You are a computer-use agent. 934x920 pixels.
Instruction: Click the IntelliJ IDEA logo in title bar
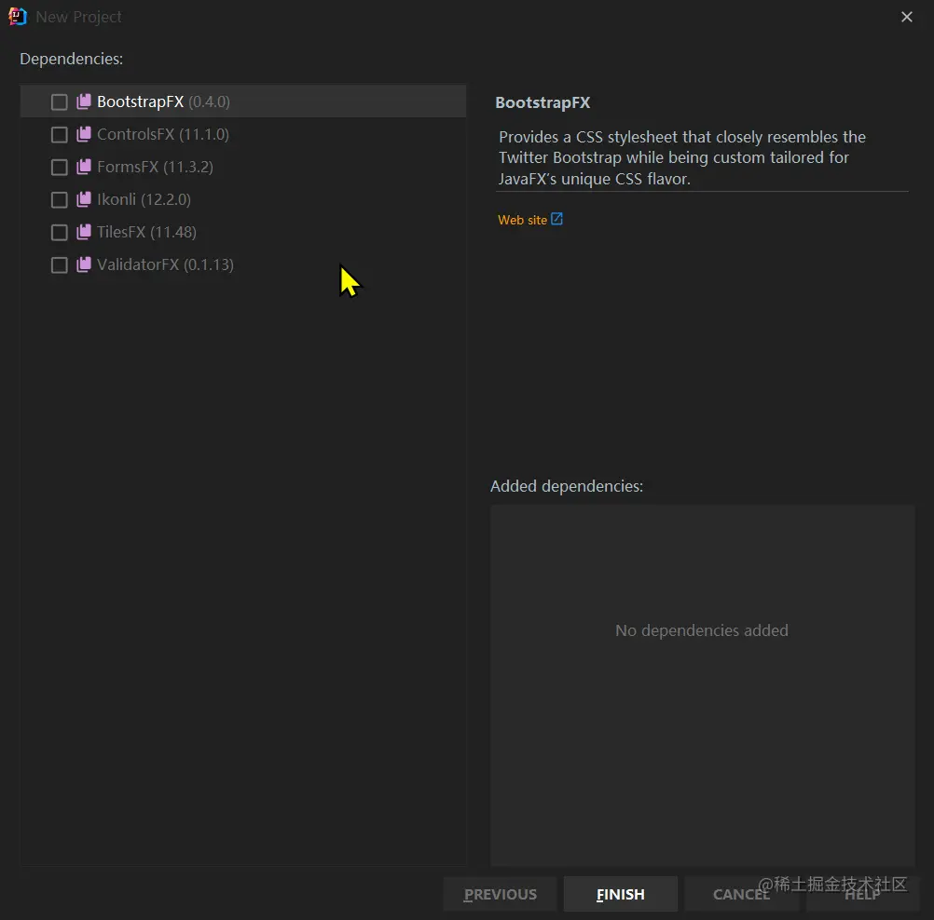click(x=18, y=17)
